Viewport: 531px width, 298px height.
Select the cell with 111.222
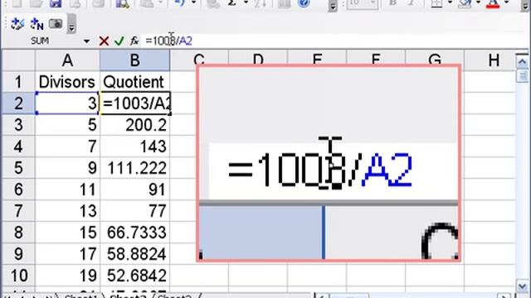click(x=134, y=168)
